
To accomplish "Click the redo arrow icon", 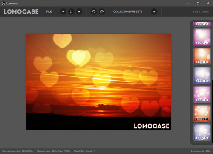I will click(102, 11).
